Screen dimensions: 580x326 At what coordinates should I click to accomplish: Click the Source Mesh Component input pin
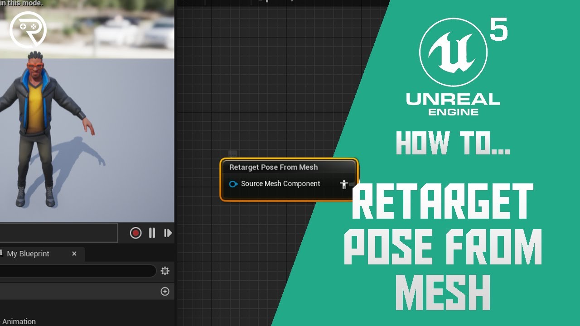pos(233,184)
